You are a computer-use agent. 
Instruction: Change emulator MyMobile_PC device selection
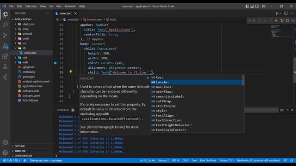coord(259,160)
